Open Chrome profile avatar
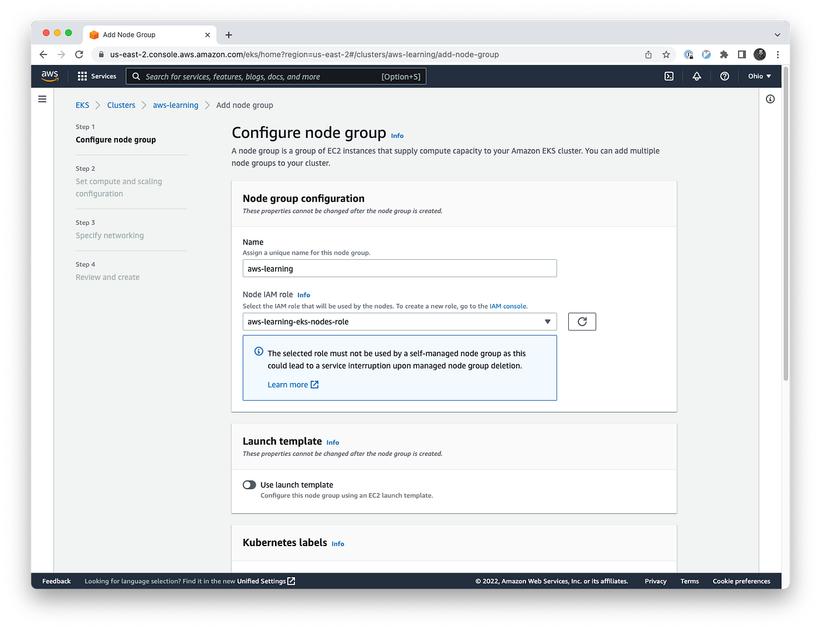Image resolution: width=821 pixels, height=630 pixels. (x=760, y=55)
